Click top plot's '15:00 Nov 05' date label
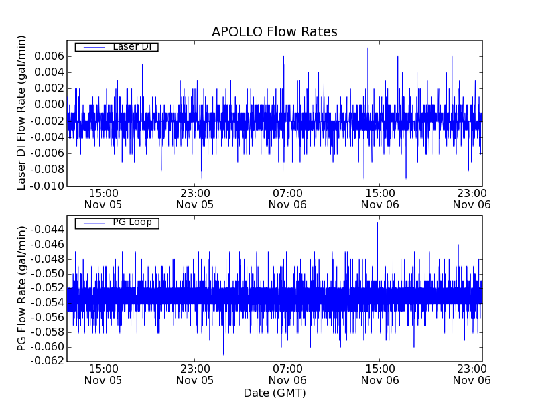Viewport: 536px width, 402px height. coord(103,199)
